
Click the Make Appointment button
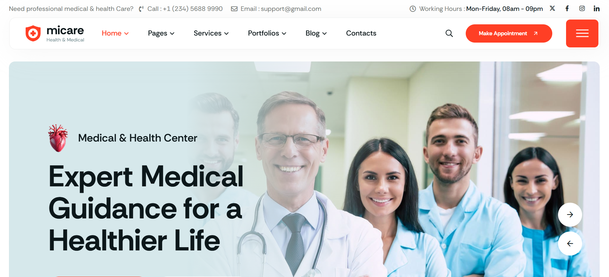(509, 33)
